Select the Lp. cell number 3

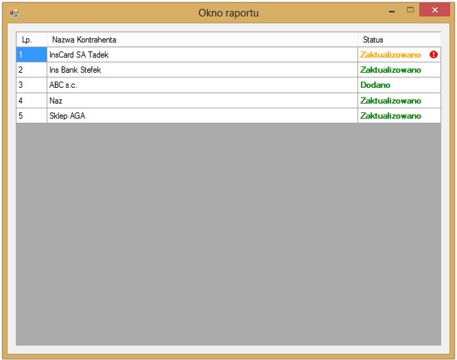(31, 85)
